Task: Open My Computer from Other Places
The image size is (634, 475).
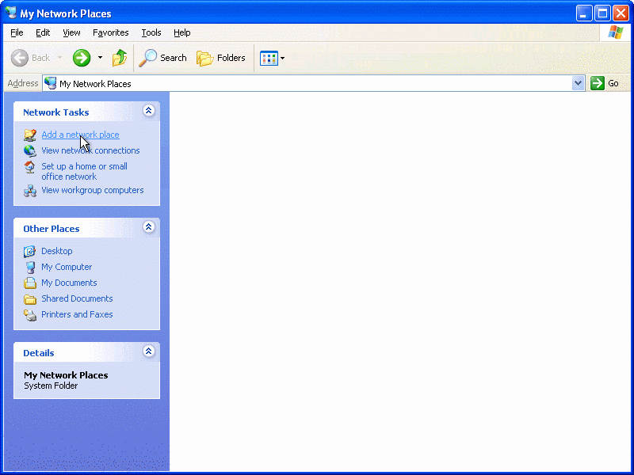Action: [67, 267]
